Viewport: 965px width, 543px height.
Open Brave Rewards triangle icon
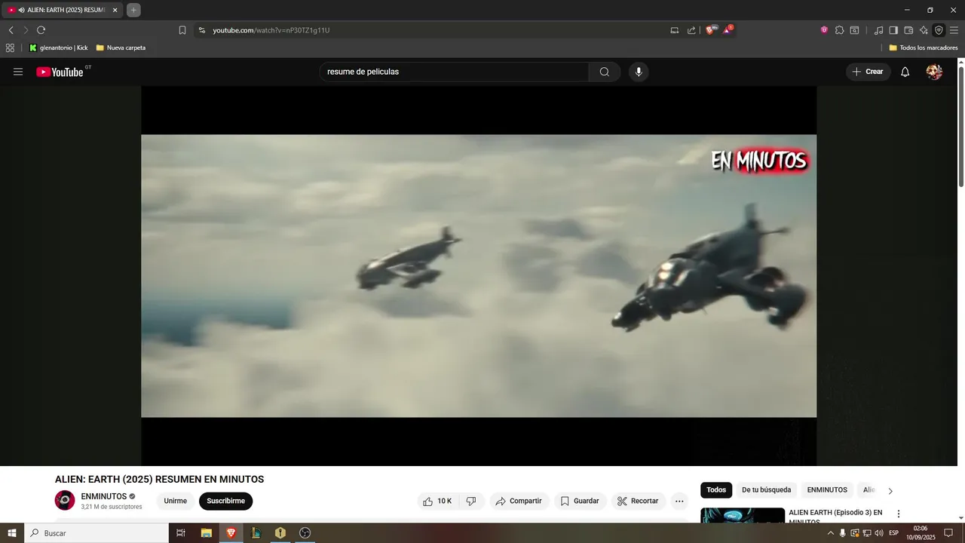(x=728, y=30)
